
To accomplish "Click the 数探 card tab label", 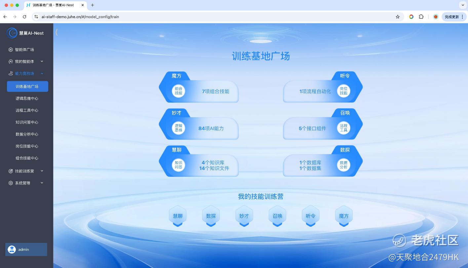I will click(x=345, y=150).
